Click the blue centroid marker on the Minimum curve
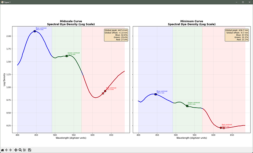Screen dimensions: 253x153 156,94
